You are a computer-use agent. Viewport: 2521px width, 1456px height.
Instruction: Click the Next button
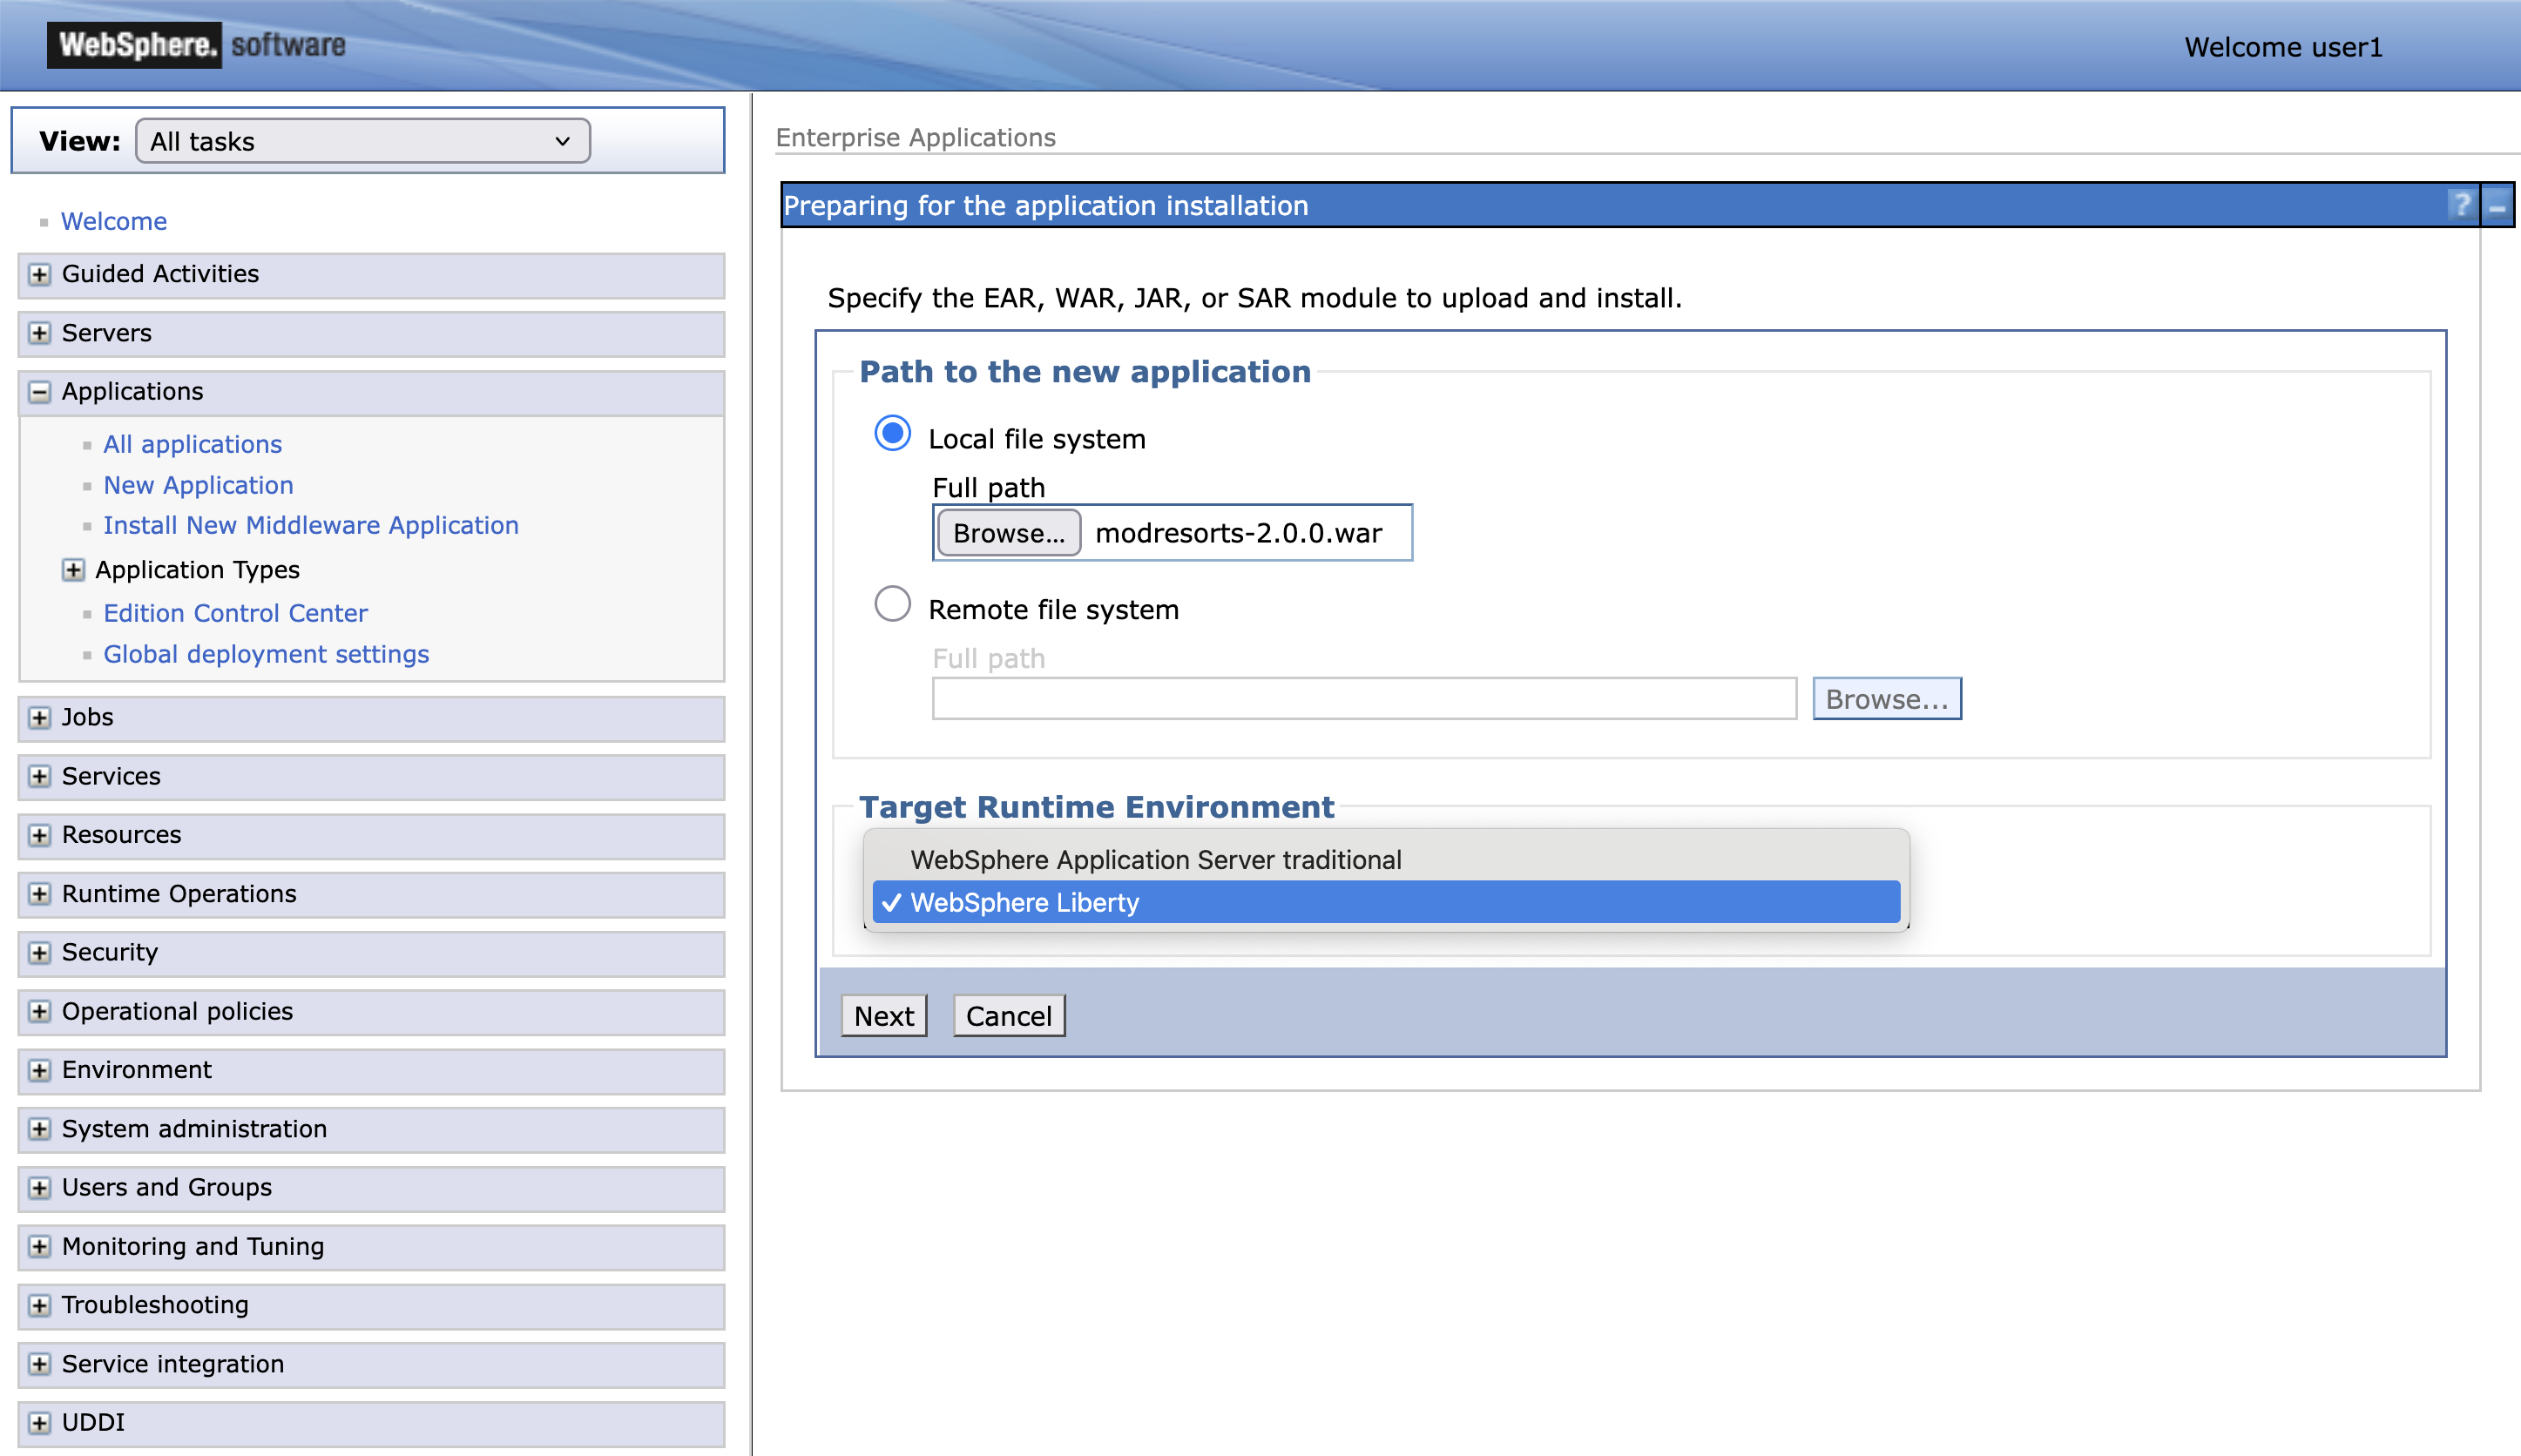click(x=883, y=1016)
